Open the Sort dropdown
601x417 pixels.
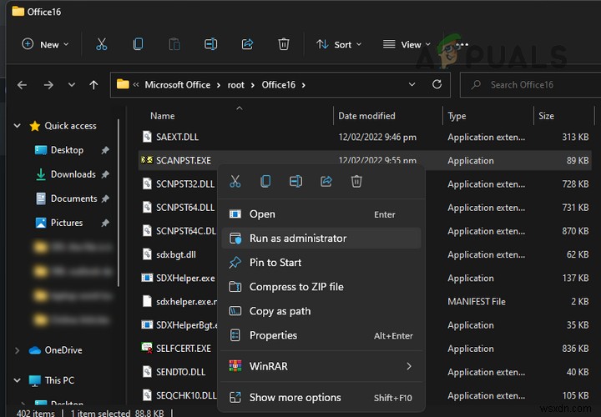(x=339, y=44)
